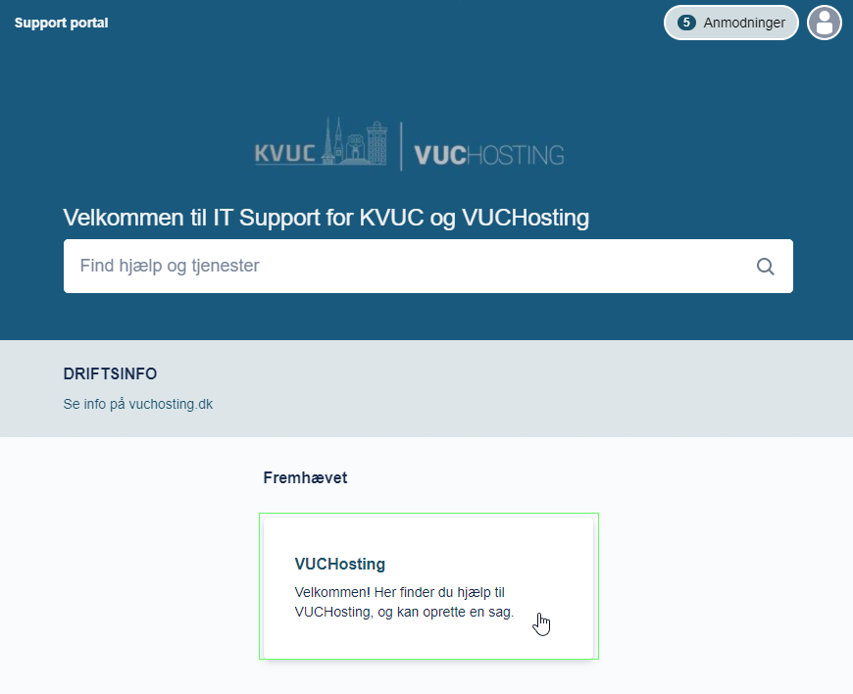Click the 'Velkommen til IT Support' heading
The height and width of the screenshot is (694, 853).
coord(326,217)
